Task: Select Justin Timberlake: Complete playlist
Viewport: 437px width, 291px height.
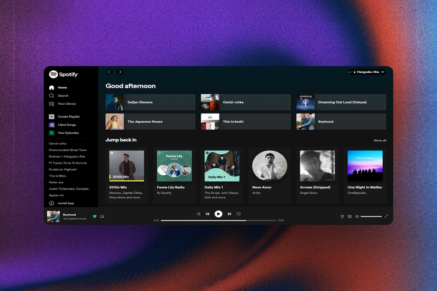Action: [x=70, y=189]
